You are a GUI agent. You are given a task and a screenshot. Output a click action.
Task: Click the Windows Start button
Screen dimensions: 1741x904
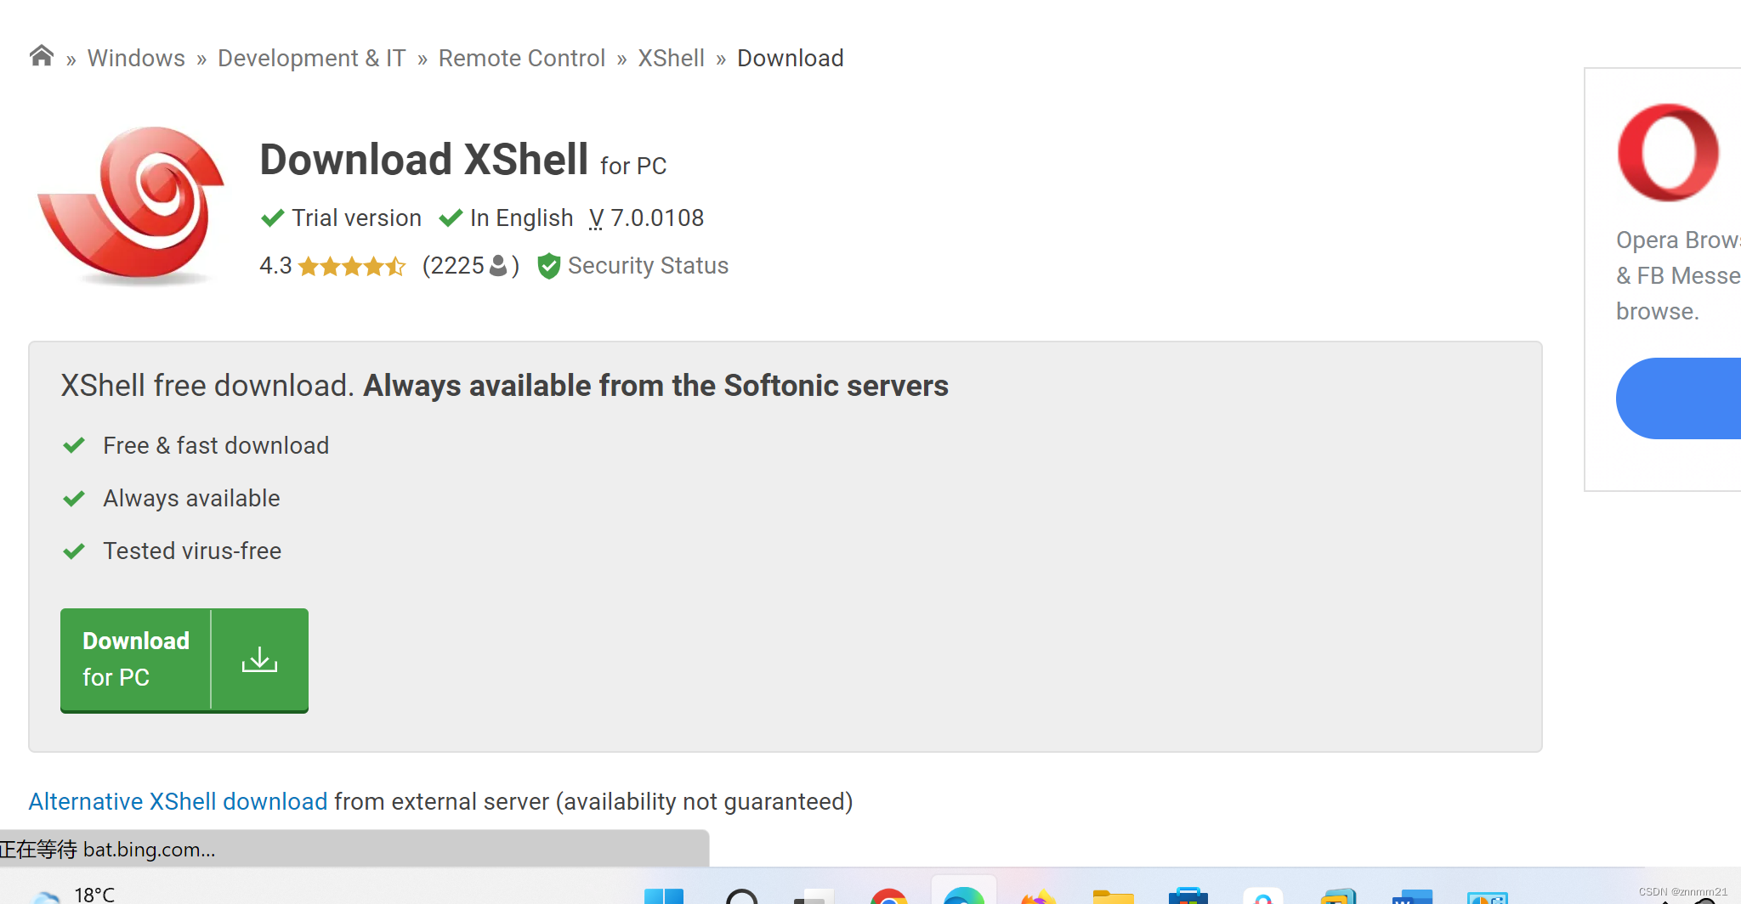664,896
